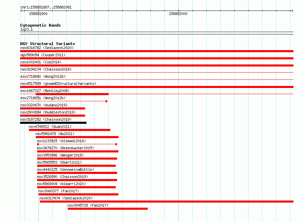Screen dimensions: 303x222
Task: Click the red bar under nsv4517599
Action: 157,87
